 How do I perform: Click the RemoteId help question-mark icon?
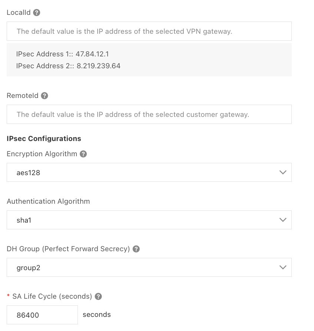tap(45, 96)
